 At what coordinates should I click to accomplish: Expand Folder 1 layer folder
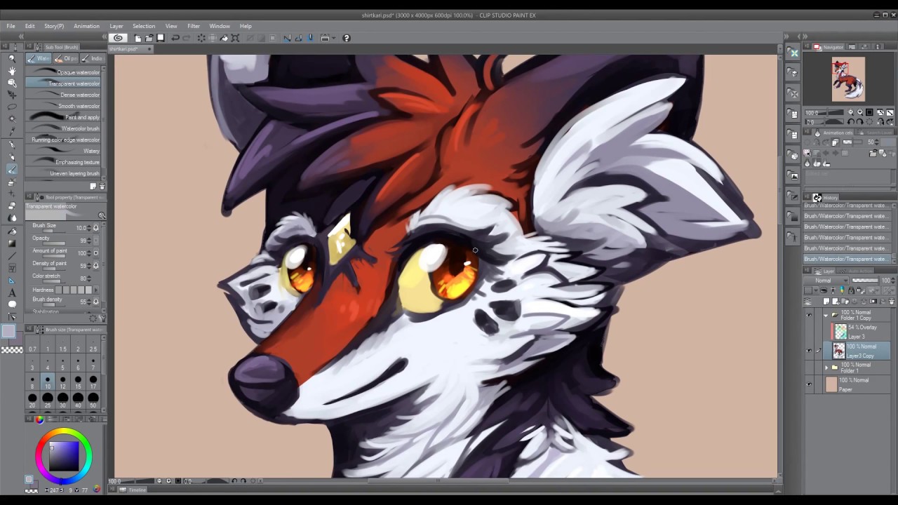[826, 368]
